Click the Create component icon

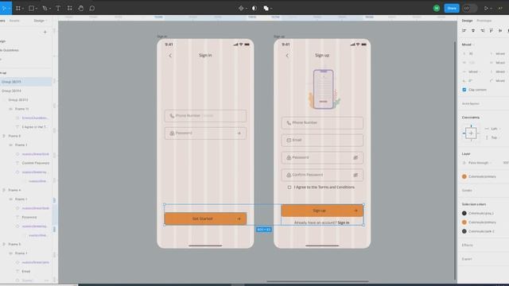point(241,8)
